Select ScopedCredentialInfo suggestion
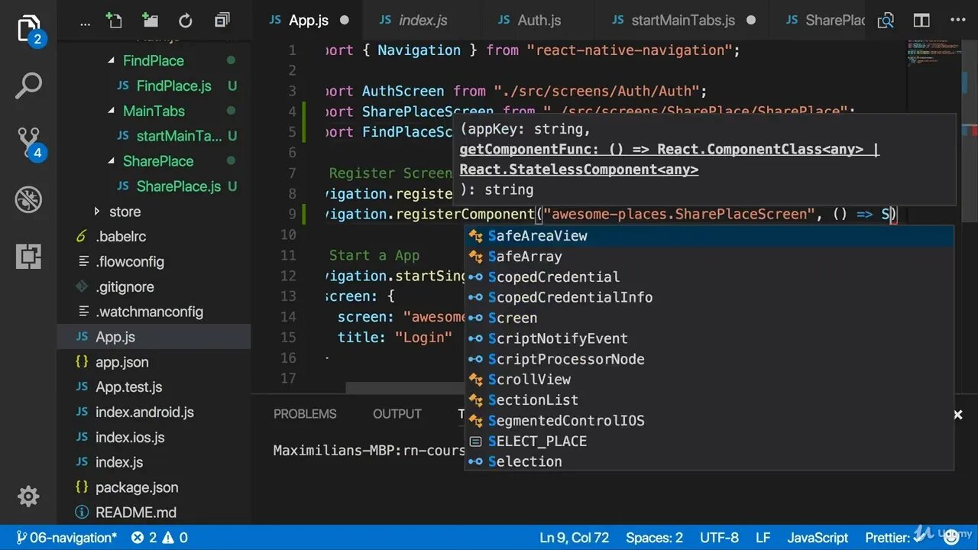Viewport: 978px width, 550px height. pyautogui.click(x=709, y=298)
